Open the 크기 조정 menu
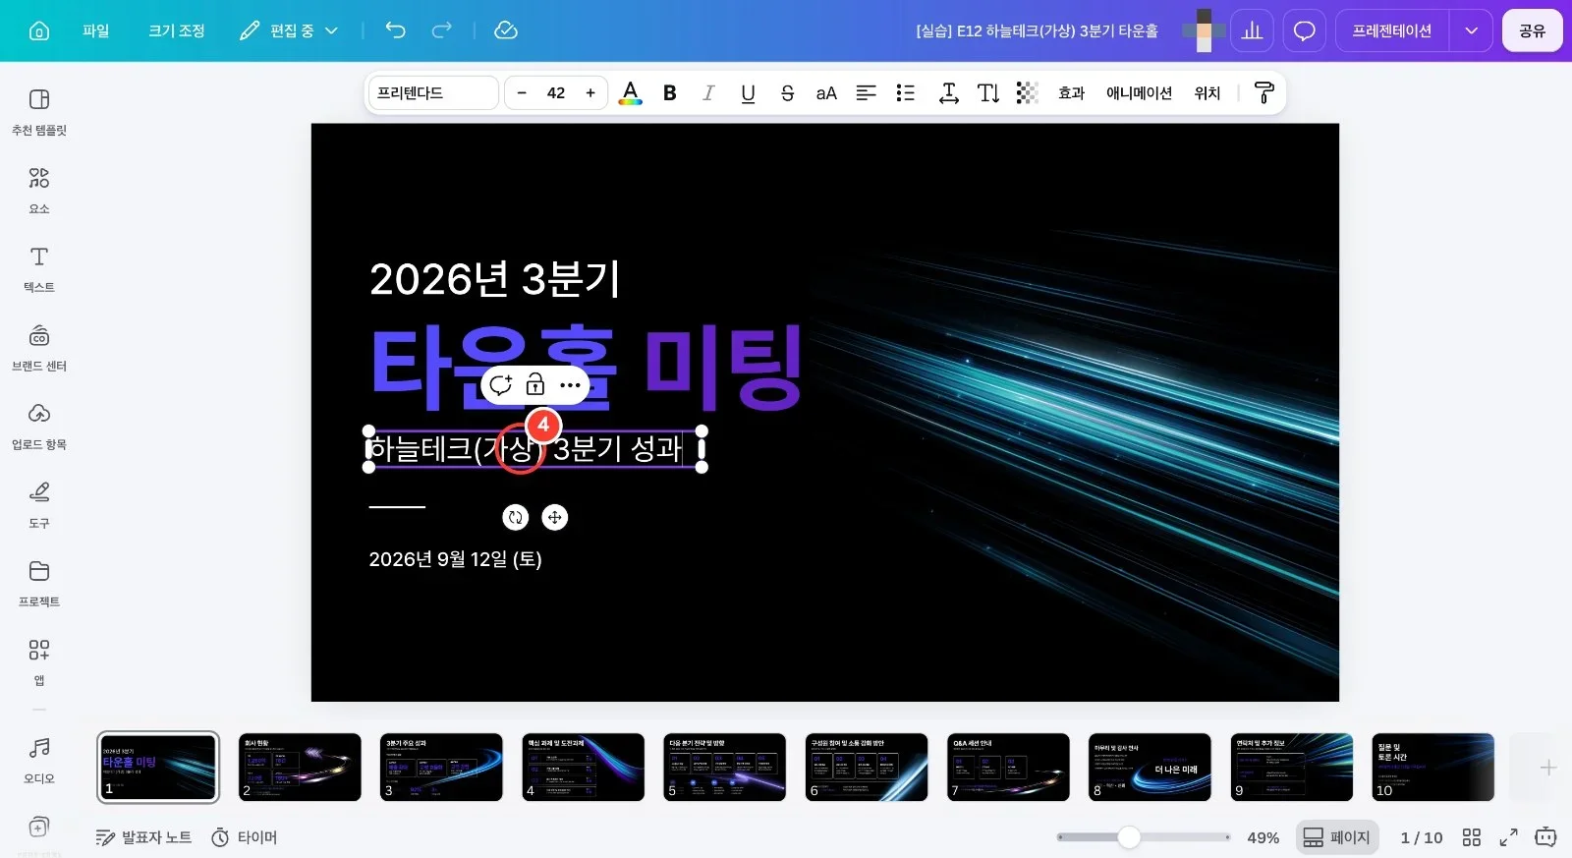Screen dimensions: 1572x858 (177, 30)
